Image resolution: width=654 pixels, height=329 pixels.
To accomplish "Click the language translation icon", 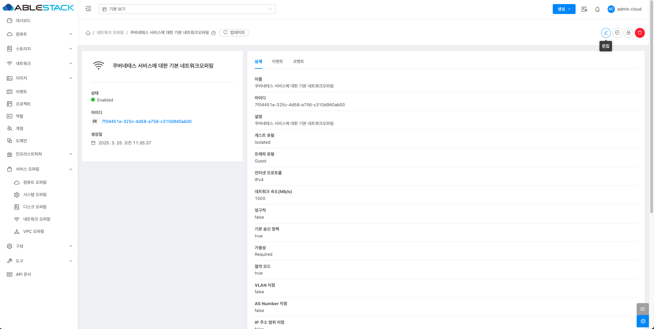I will [584, 9].
